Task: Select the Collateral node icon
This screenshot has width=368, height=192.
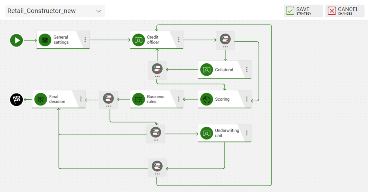Action: point(207,70)
